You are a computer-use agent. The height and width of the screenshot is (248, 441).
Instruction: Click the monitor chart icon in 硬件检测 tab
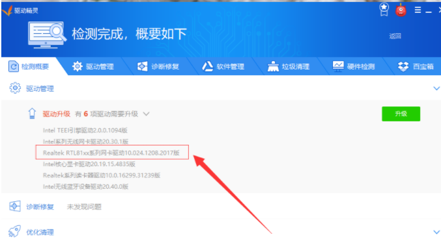pyautogui.click(x=338, y=66)
